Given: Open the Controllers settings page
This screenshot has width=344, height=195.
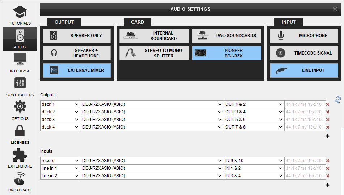Looking at the screenshot, I should (x=20, y=86).
